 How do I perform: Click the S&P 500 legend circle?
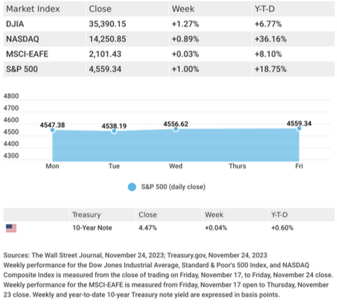pos(132,187)
